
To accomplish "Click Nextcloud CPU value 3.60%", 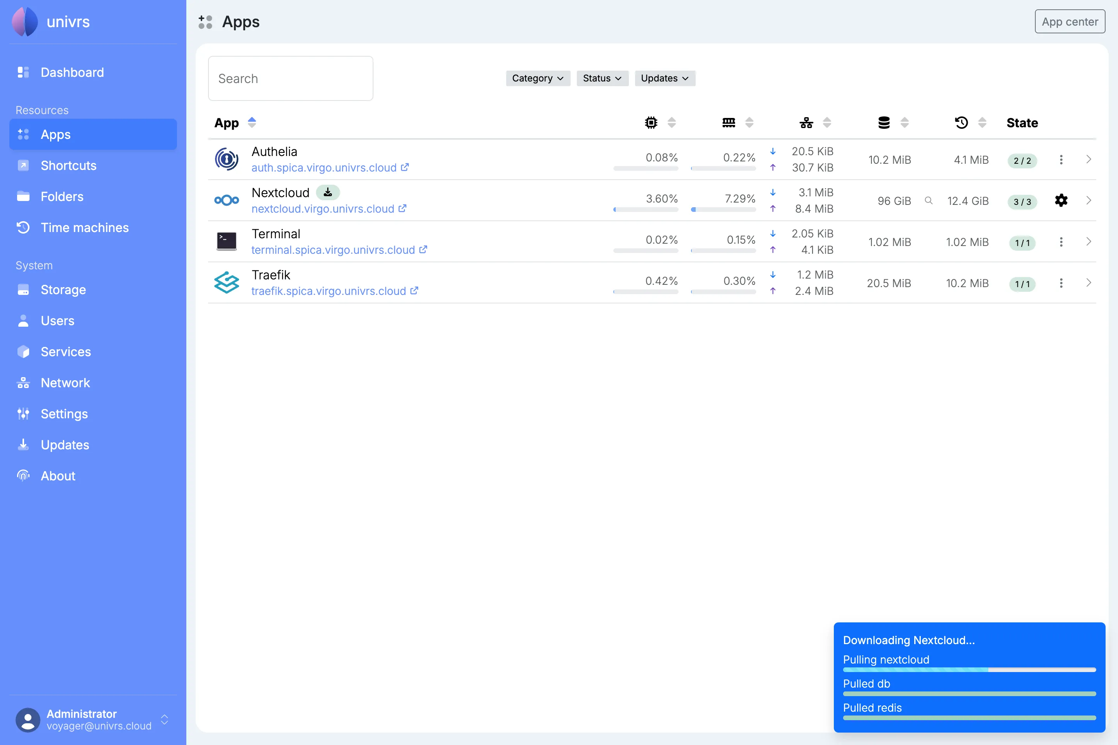I will point(661,199).
